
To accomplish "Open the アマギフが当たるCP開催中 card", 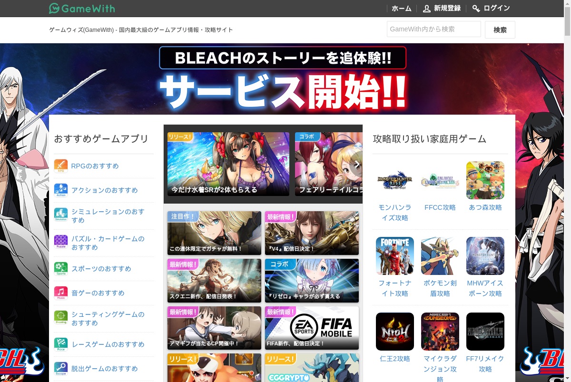I will point(214,328).
